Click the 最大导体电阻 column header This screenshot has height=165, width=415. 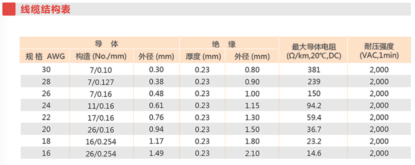(313, 52)
